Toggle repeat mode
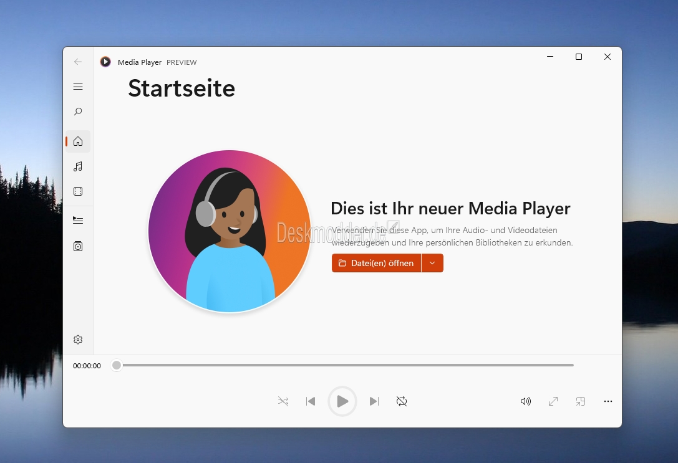678x463 pixels. [402, 401]
